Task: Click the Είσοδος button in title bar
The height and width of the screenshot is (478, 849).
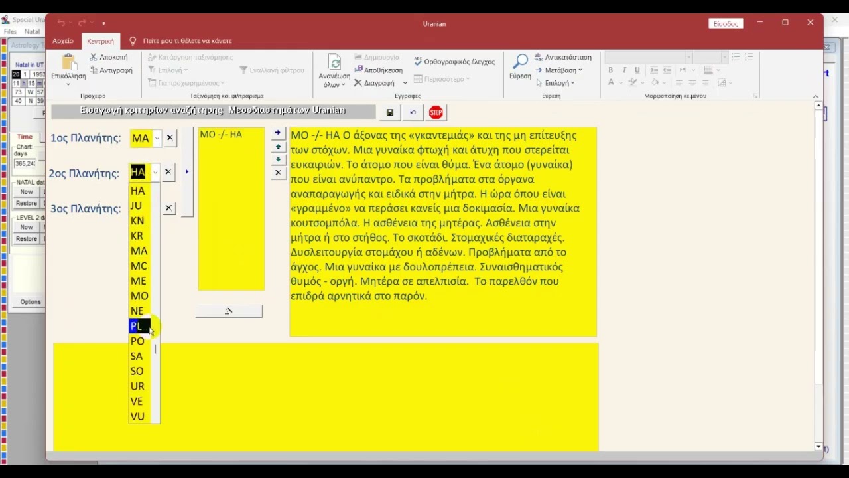Action: click(x=726, y=23)
